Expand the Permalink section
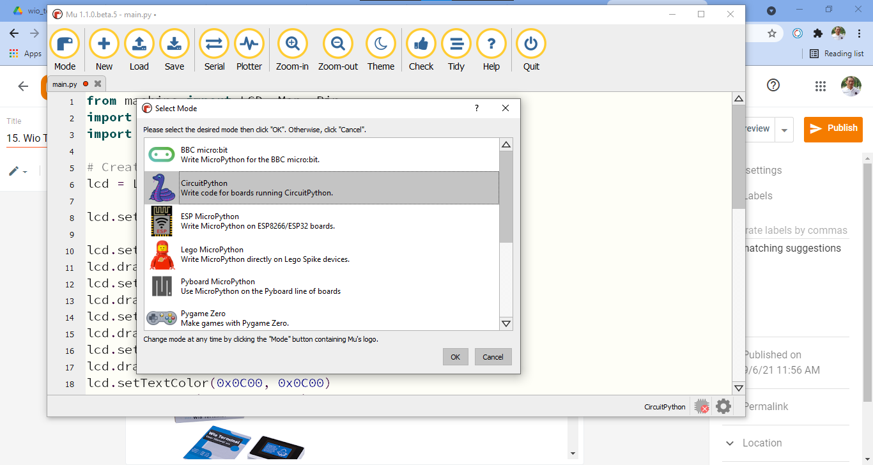 point(786,407)
